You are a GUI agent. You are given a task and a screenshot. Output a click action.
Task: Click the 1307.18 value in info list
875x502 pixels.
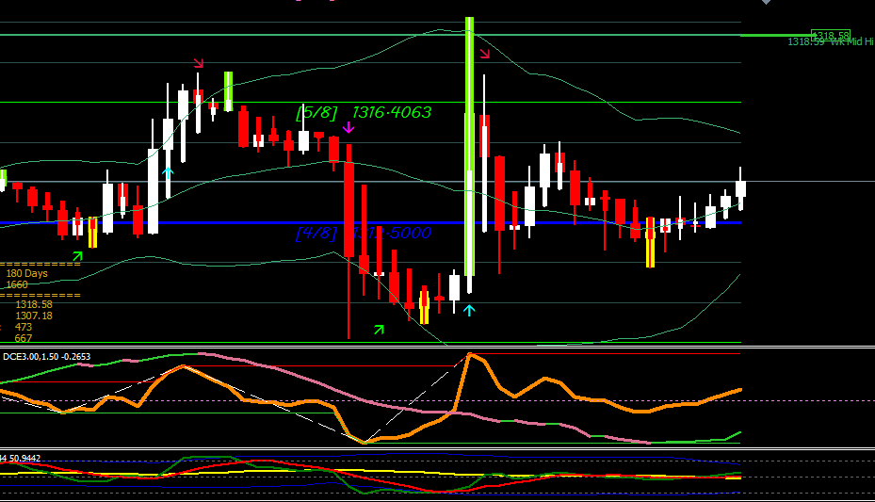coord(34,316)
